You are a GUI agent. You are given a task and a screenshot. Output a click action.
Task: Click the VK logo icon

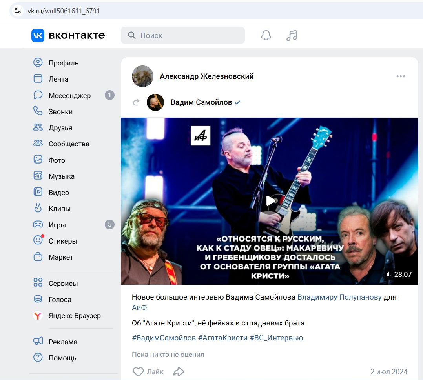38,35
